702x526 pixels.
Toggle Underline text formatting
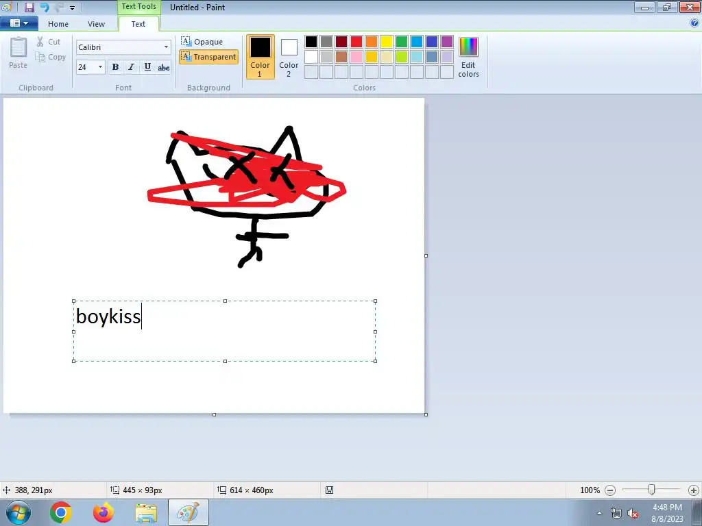coord(147,67)
